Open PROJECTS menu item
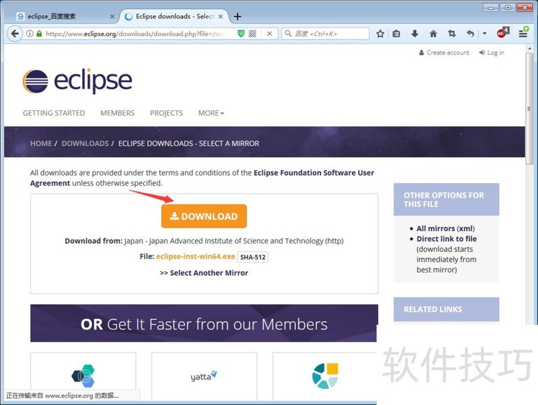This screenshot has height=405, width=538. click(x=166, y=113)
